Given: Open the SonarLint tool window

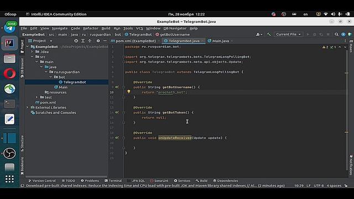Looking at the screenshot, I should (x=159, y=181).
